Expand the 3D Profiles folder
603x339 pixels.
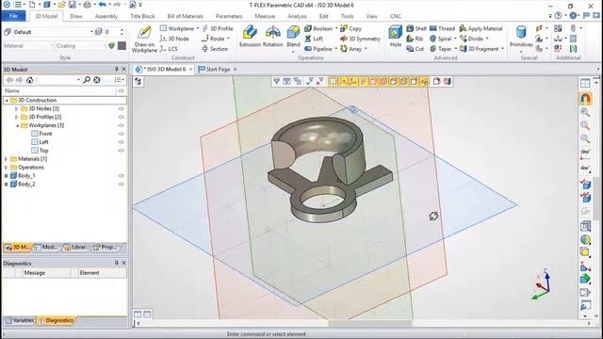[x=17, y=117]
